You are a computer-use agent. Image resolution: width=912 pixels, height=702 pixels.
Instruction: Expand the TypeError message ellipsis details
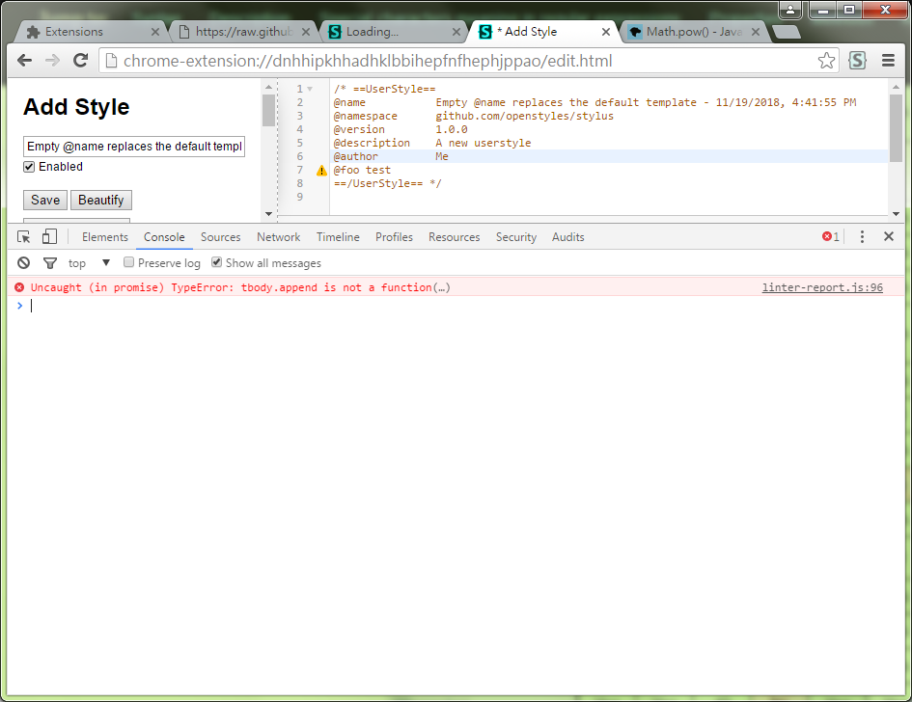pyautogui.click(x=441, y=287)
